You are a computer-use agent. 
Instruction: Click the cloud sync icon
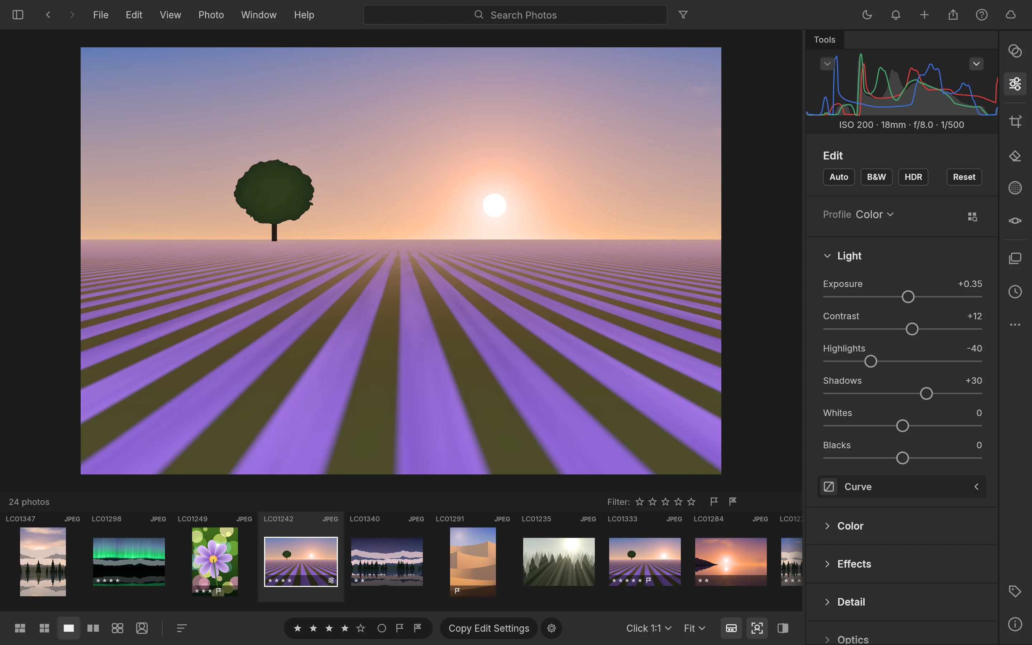point(1010,15)
